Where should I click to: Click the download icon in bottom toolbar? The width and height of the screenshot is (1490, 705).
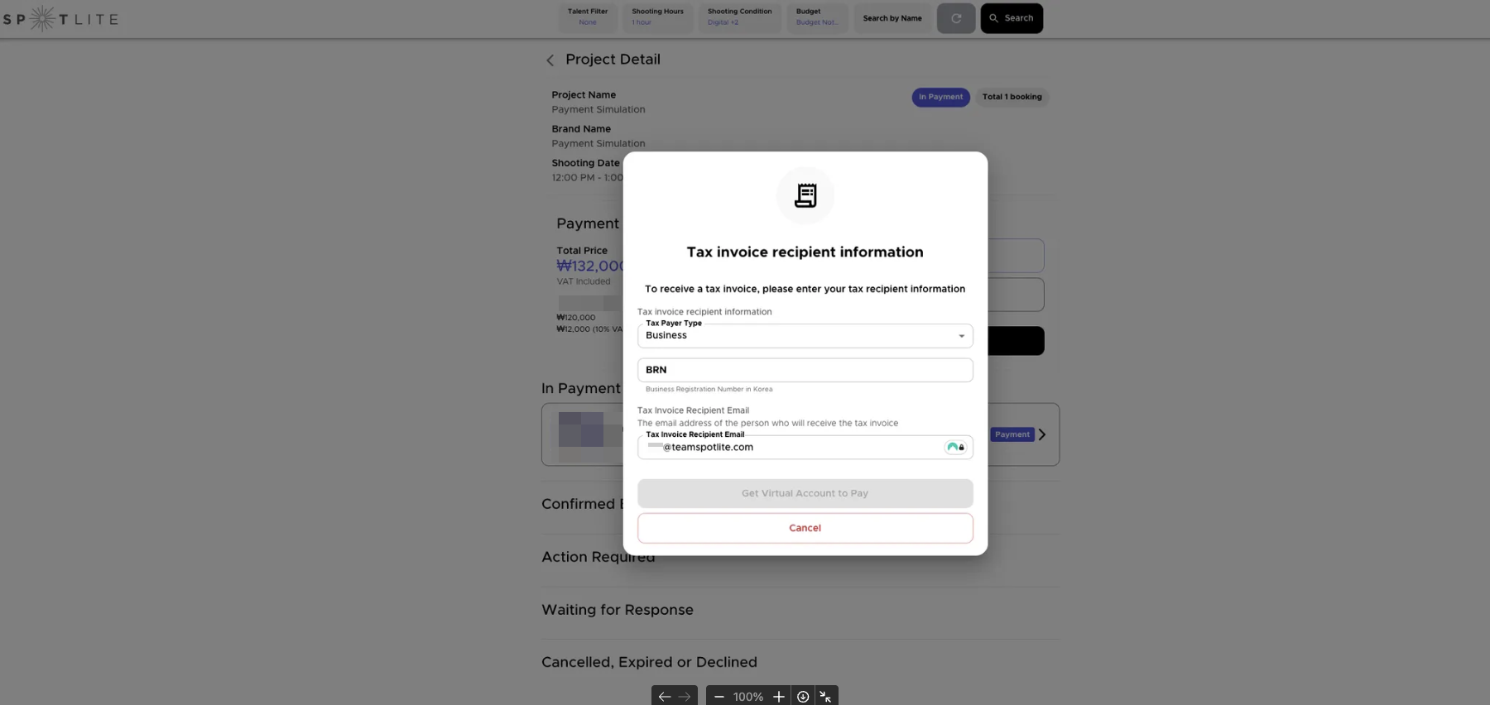pos(803,697)
